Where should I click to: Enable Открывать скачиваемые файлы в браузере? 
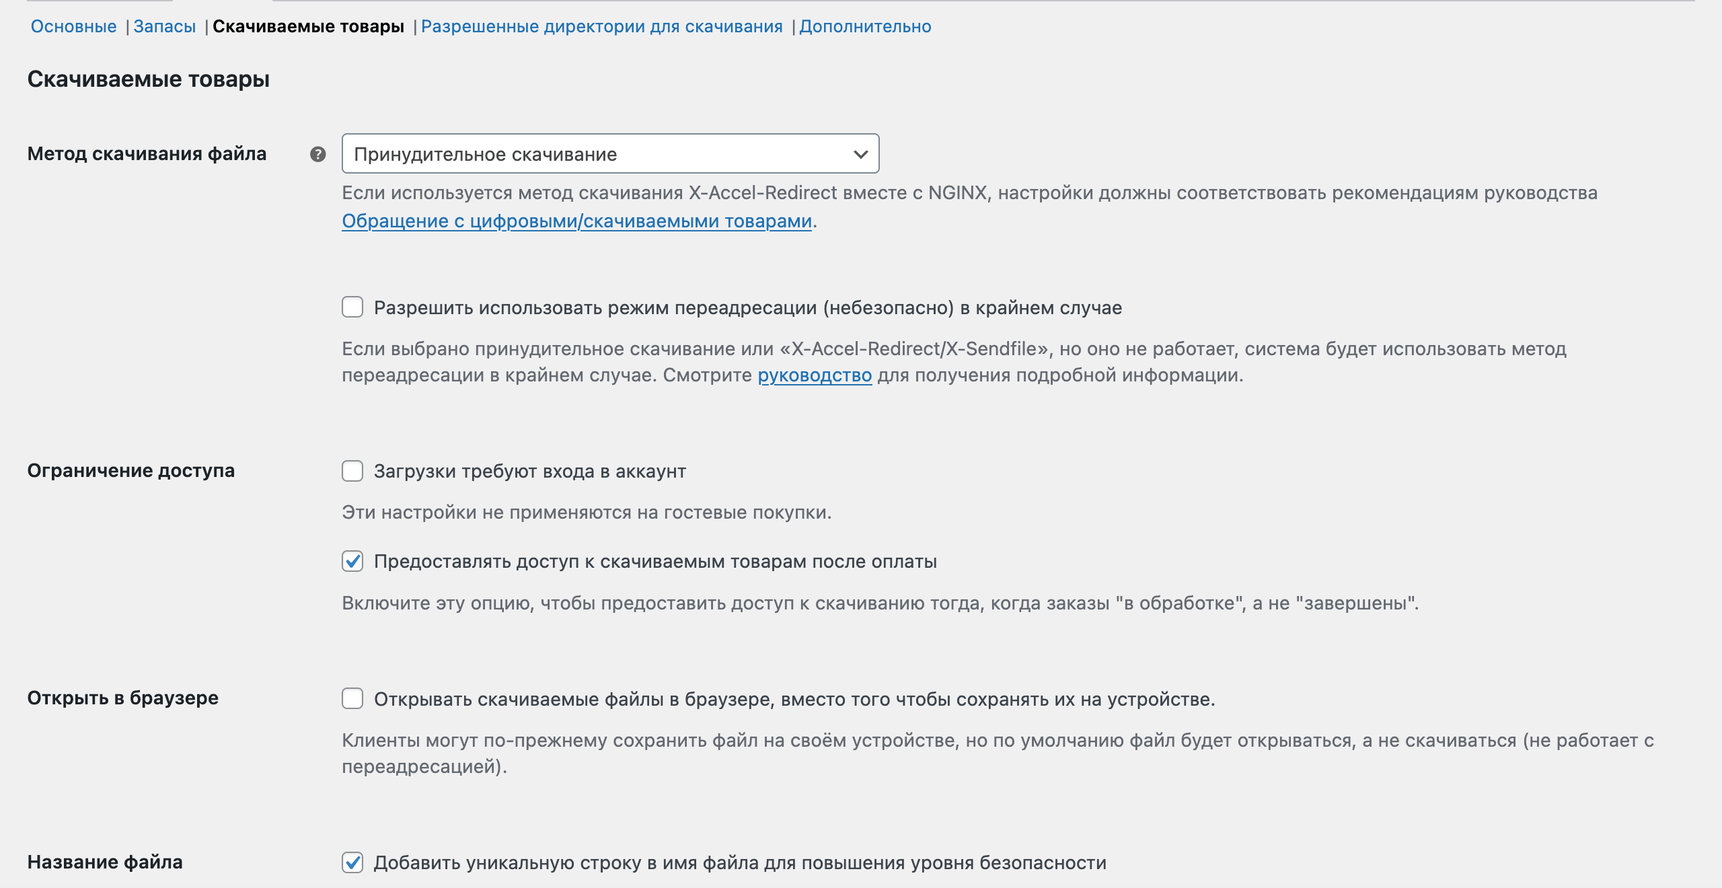tap(352, 699)
